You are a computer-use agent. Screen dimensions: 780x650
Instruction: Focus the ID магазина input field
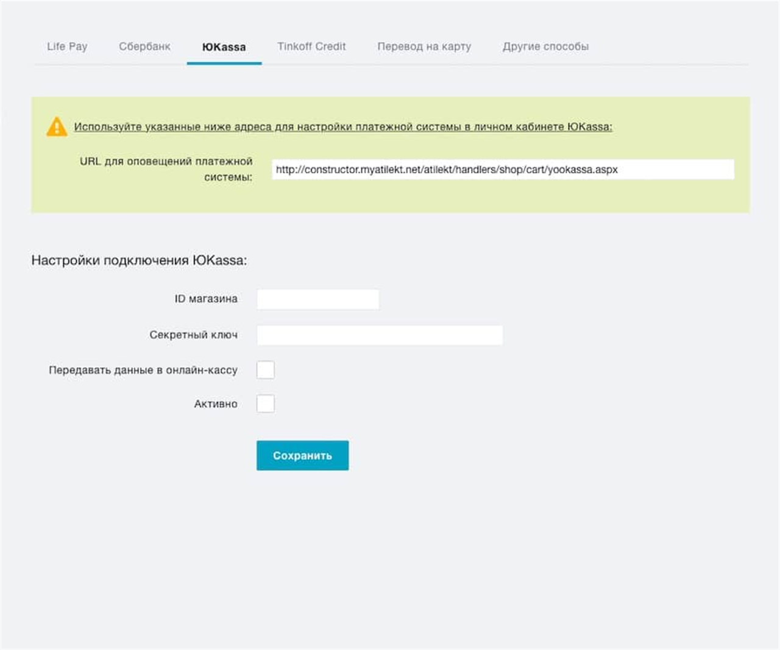point(318,299)
